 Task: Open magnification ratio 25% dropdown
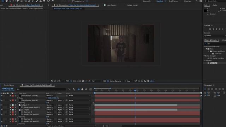[x=61, y=81]
